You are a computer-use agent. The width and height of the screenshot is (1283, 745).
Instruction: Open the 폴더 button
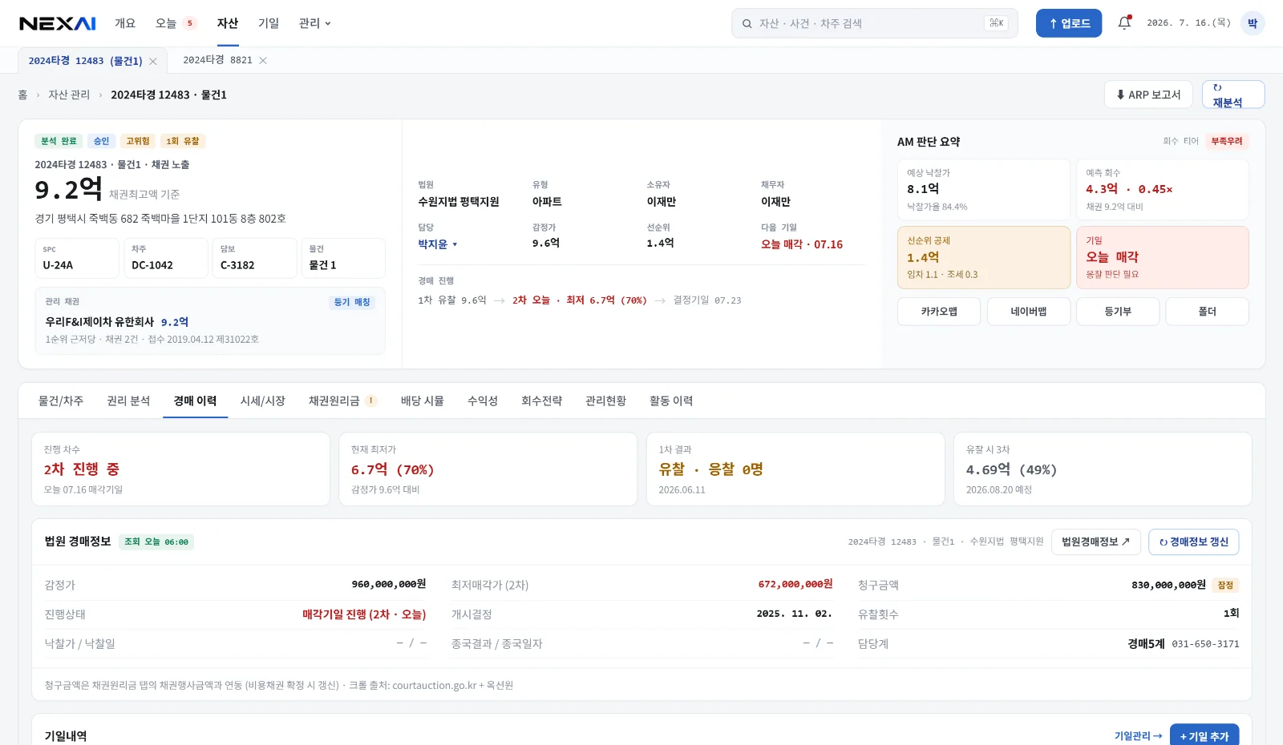coord(1207,312)
